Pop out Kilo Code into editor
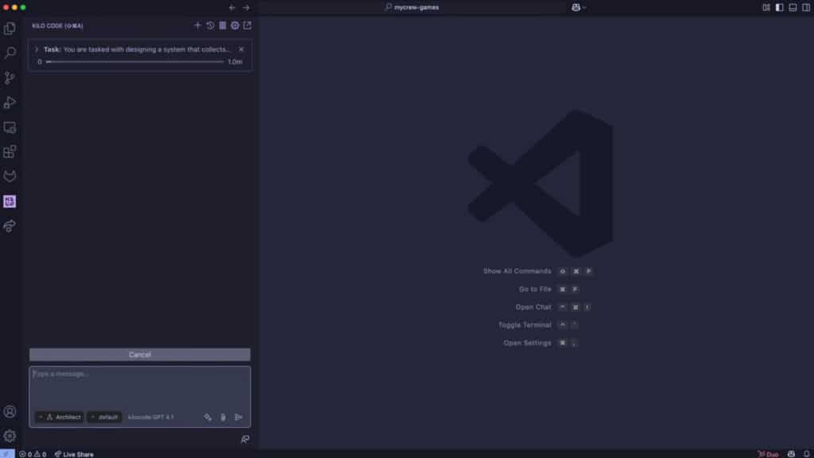814x458 pixels. coord(247,25)
